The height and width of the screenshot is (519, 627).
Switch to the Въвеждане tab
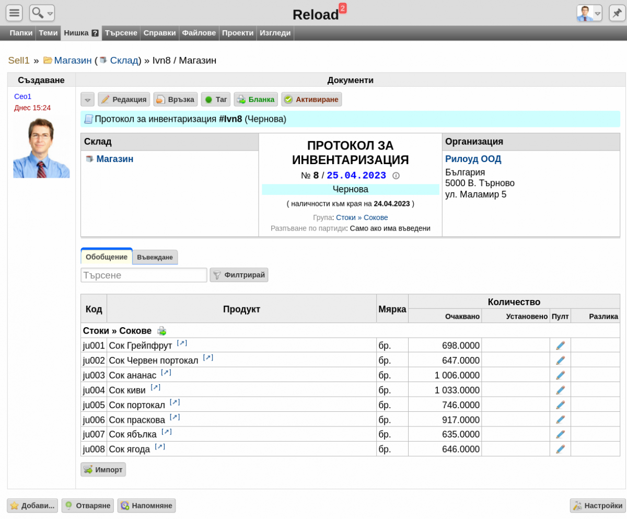point(155,257)
